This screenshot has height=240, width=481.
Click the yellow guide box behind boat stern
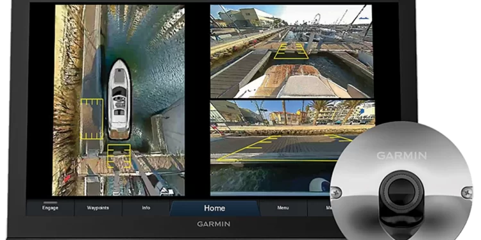pyautogui.click(x=119, y=156)
